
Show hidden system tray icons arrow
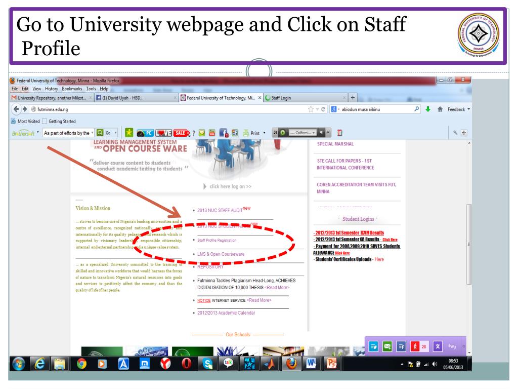click(x=402, y=364)
